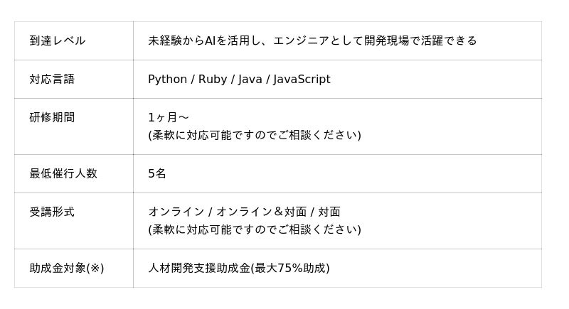Select the "対応言語" label cell
This screenshot has width=569, height=309.
pyautogui.click(x=52, y=79)
